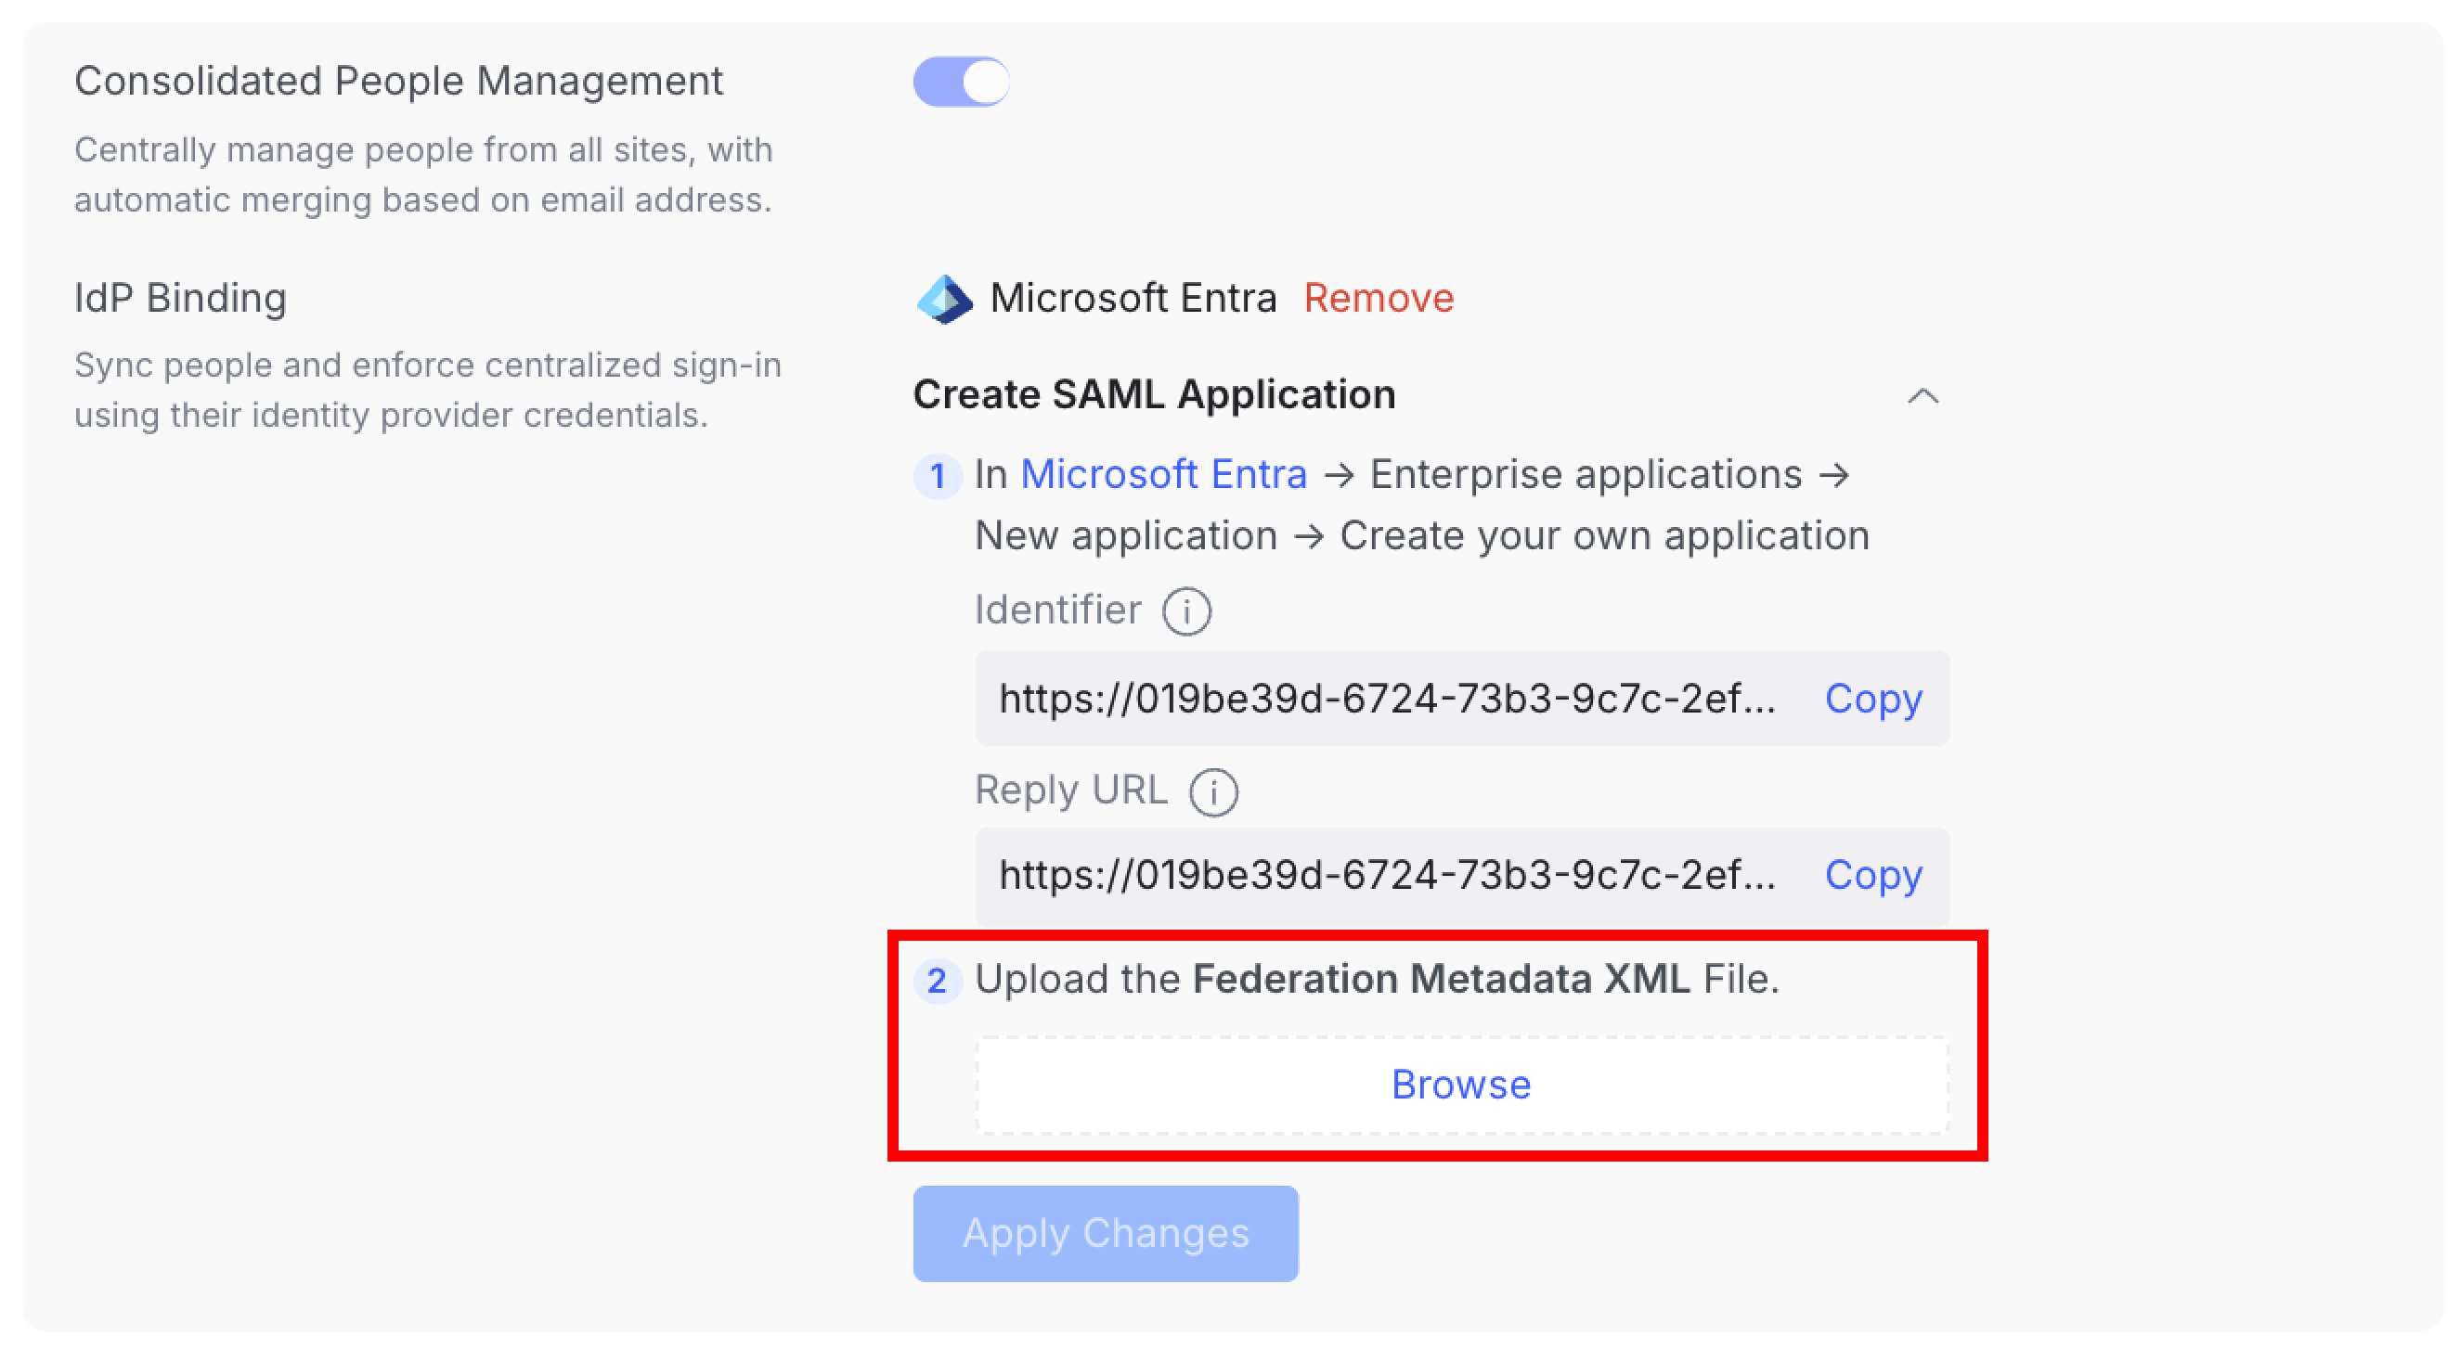
Task: Click the Federation Metadata XML instruction text
Action: tap(1376, 980)
